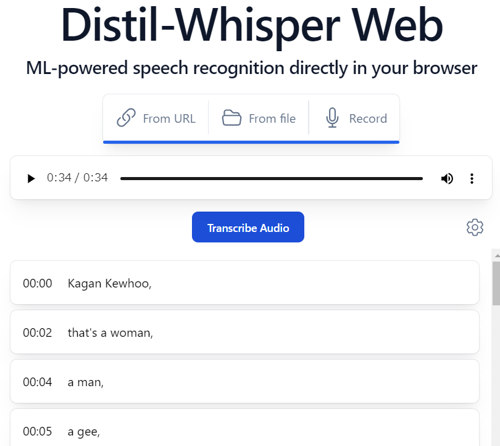Click the Transcribe Audio button
Viewport: 500px width, 446px height.
(x=248, y=227)
